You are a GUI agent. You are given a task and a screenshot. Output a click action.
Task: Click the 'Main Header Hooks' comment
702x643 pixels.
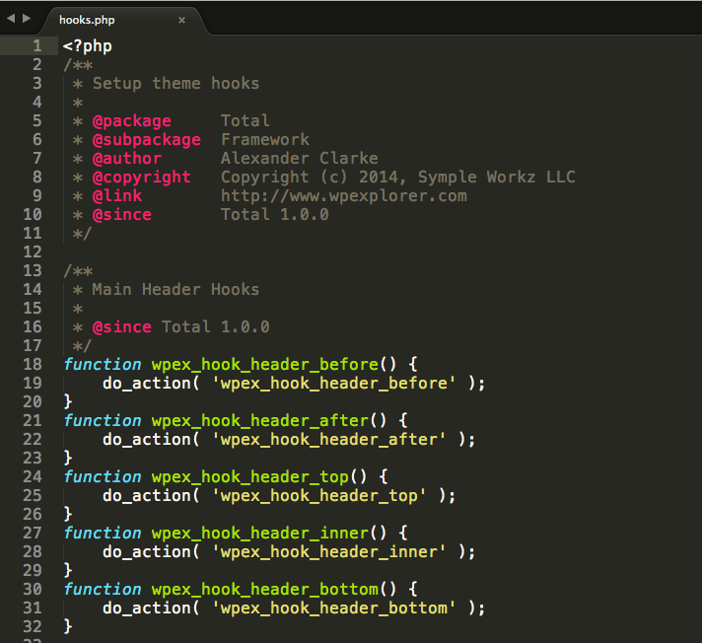pyautogui.click(x=175, y=289)
